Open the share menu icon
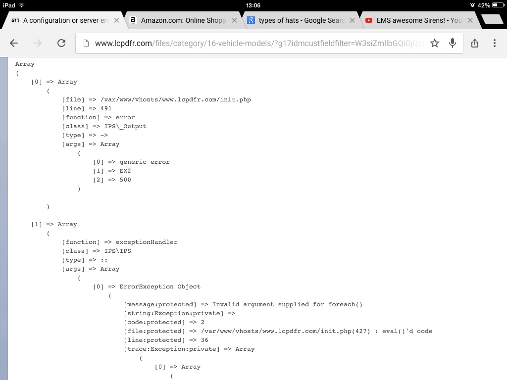507x380 pixels. click(x=475, y=43)
